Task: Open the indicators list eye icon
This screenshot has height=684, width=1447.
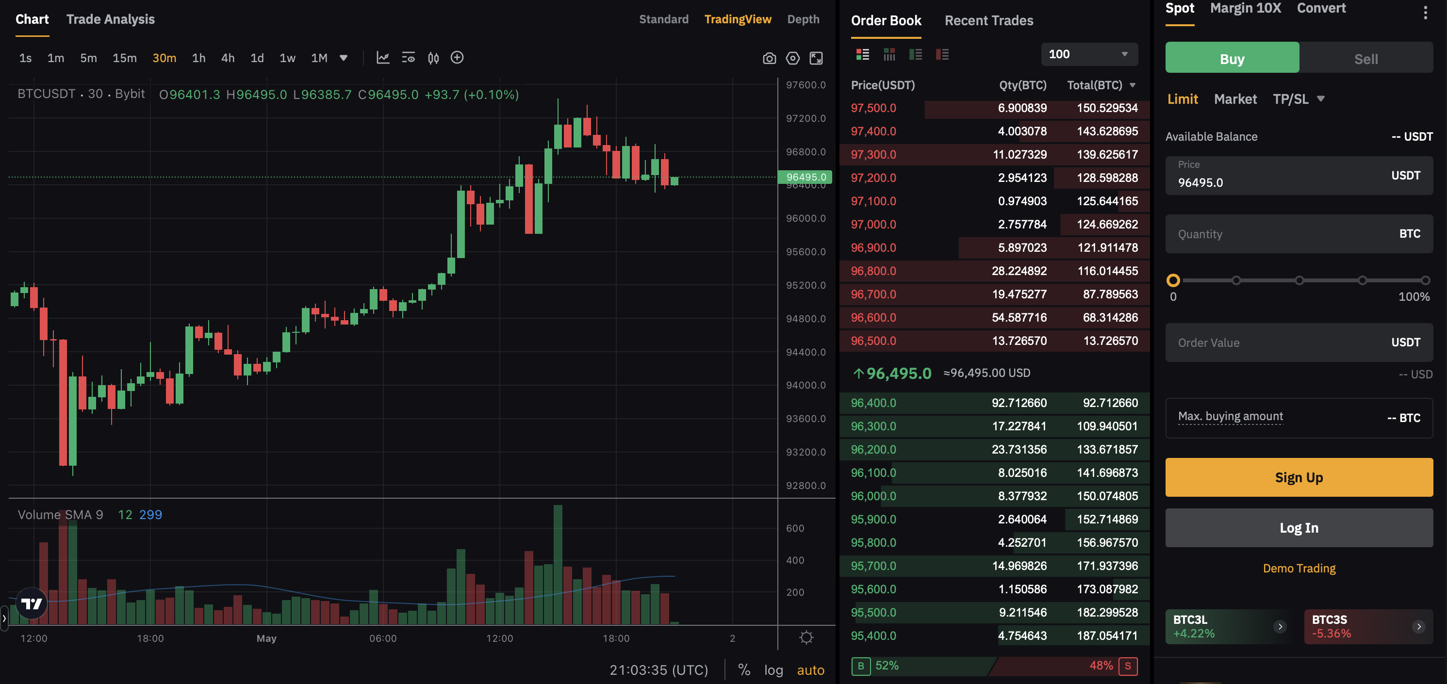Action: (409, 58)
